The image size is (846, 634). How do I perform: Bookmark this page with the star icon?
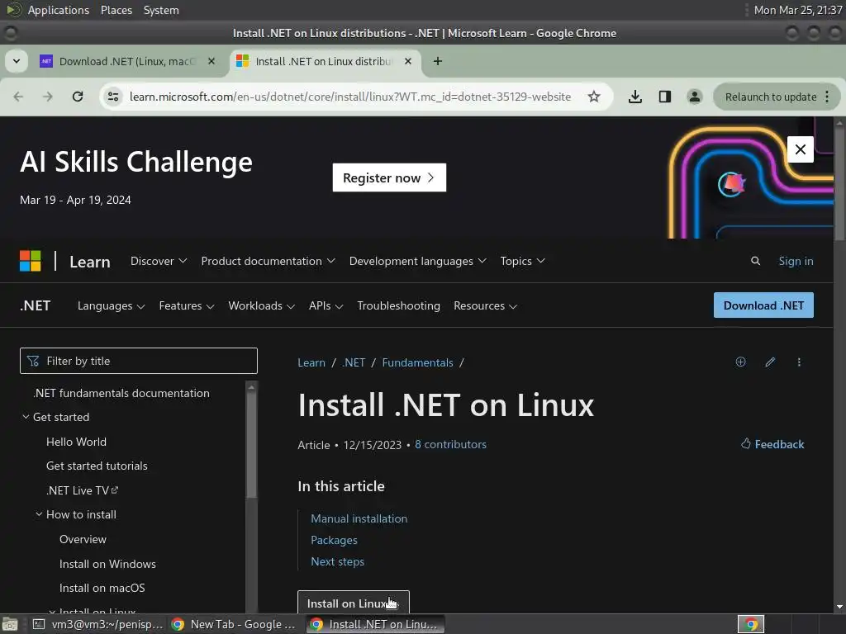(594, 97)
